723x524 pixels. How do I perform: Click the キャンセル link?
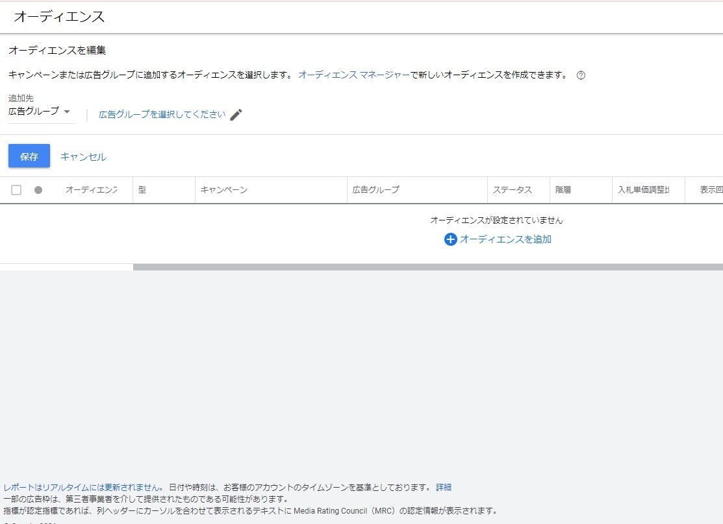point(83,156)
